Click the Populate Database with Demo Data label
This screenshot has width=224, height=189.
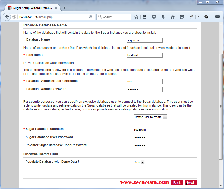coord(52,162)
